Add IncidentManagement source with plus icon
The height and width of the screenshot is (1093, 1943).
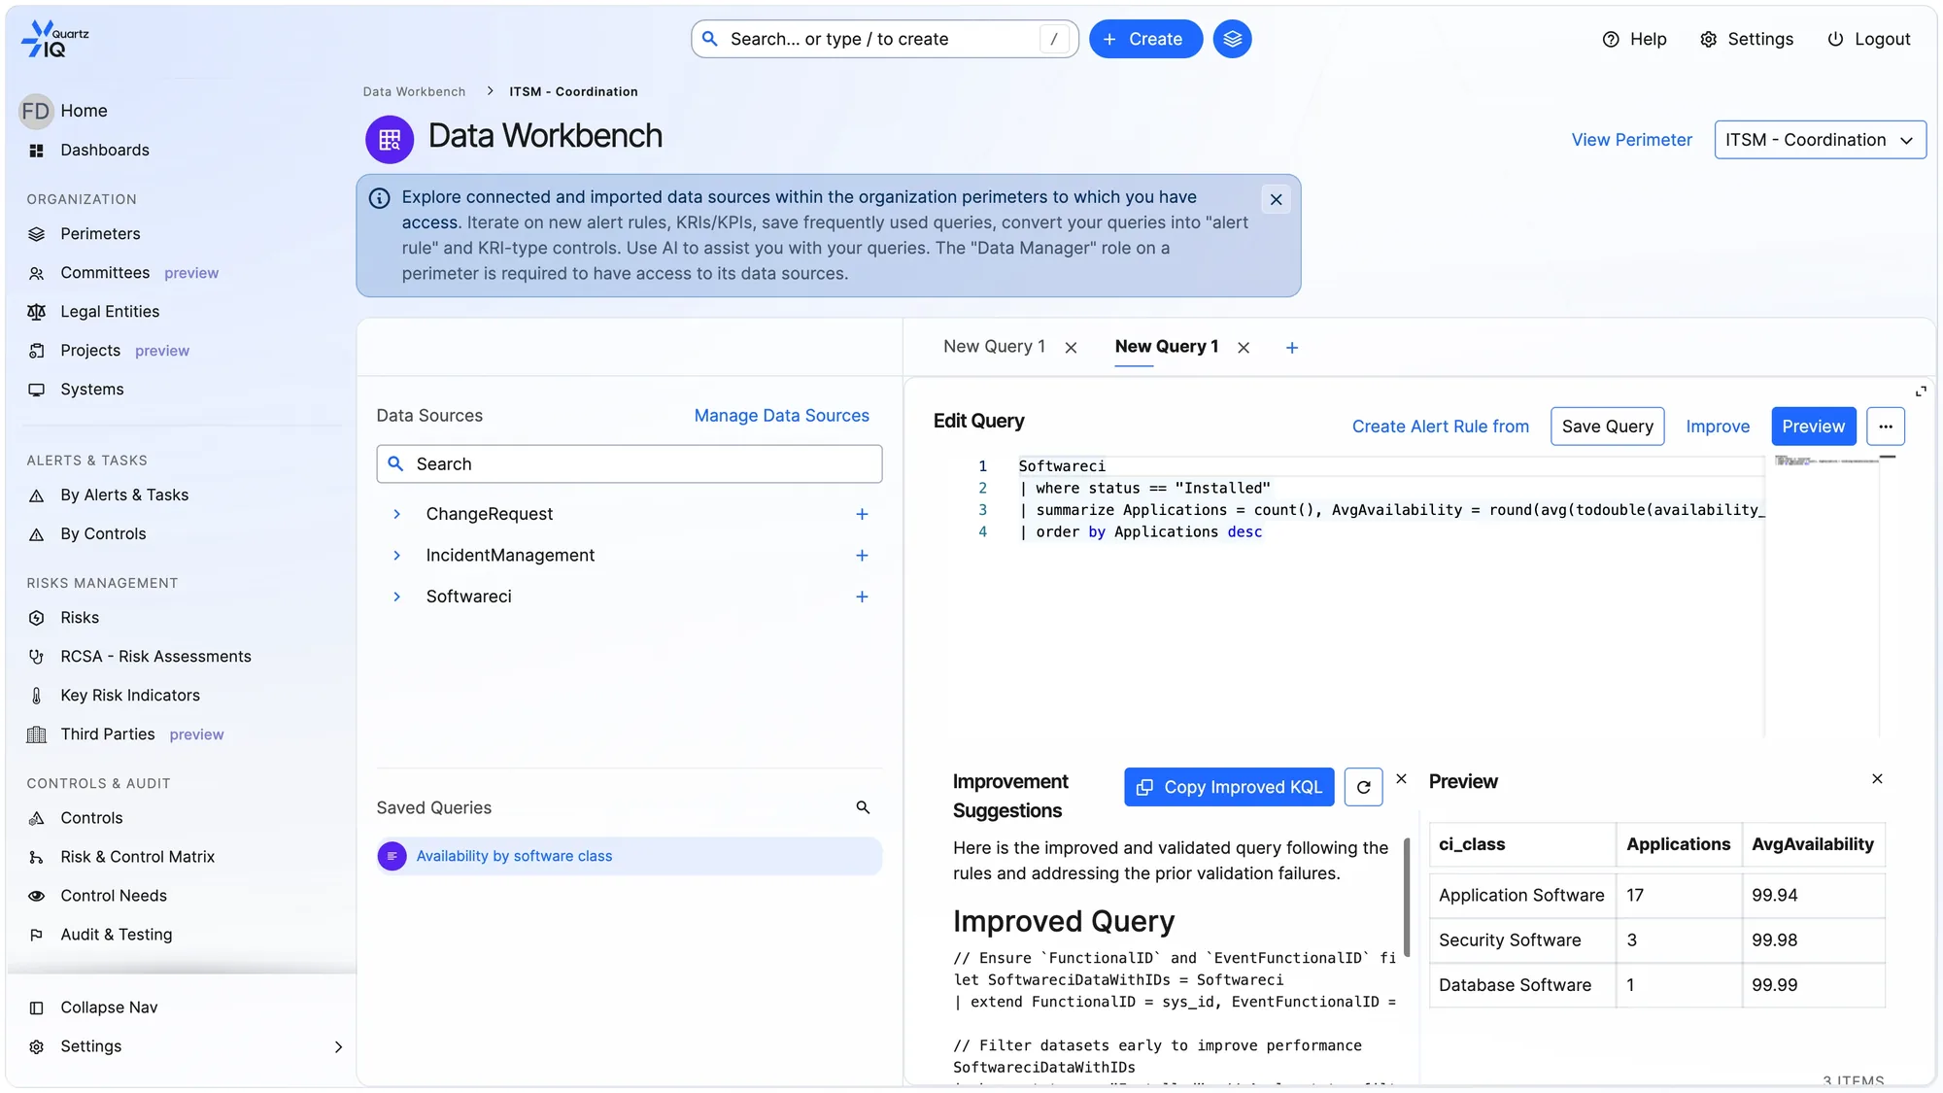pyautogui.click(x=862, y=555)
